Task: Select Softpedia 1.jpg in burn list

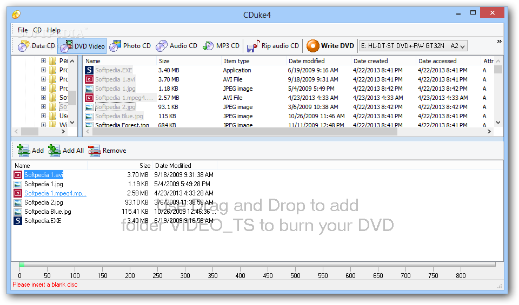Action: pyautogui.click(x=44, y=184)
